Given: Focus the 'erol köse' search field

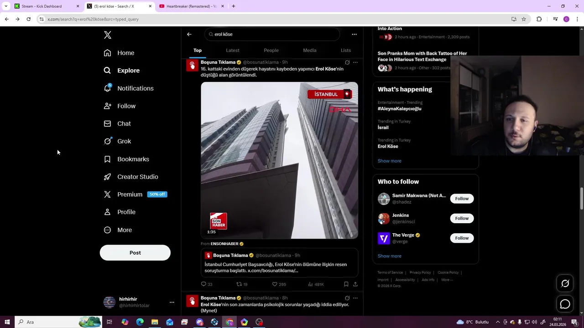Looking at the screenshot, I should coord(272,34).
